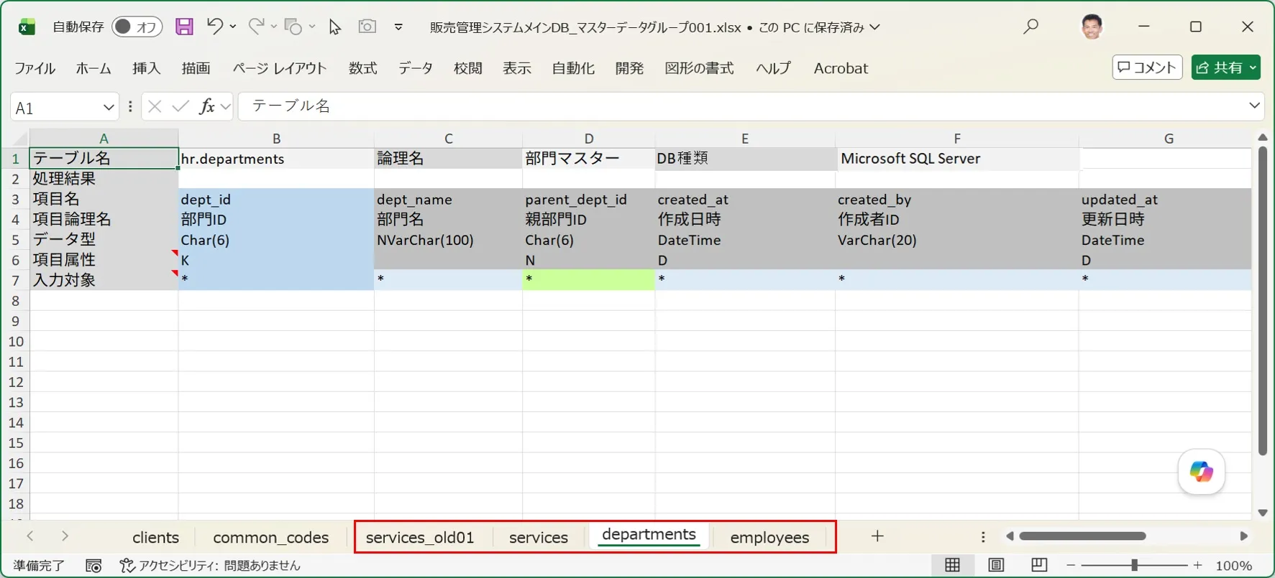Viewport: 1275px width, 578px height.
Task: Open the undo history dropdown arrow
Action: click(233, 27)
